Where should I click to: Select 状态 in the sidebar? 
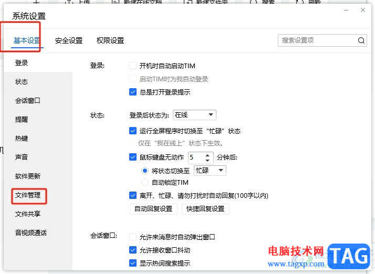tap(22, 82)
